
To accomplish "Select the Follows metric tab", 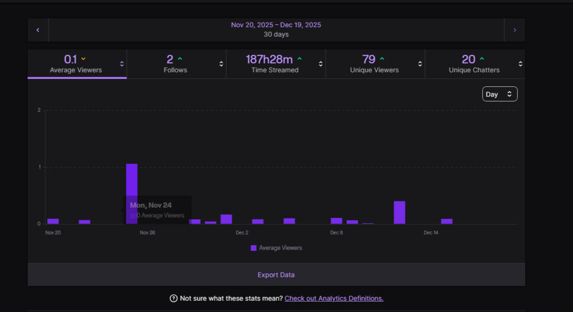I will pos(175,64).
